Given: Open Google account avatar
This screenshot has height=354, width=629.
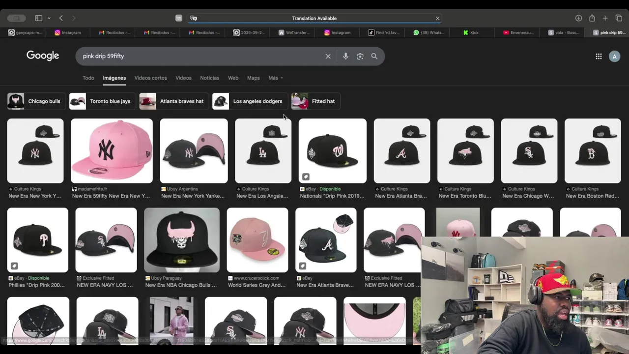Looking at the screenshot, I should pyautogui.click(x=614, y=56).
